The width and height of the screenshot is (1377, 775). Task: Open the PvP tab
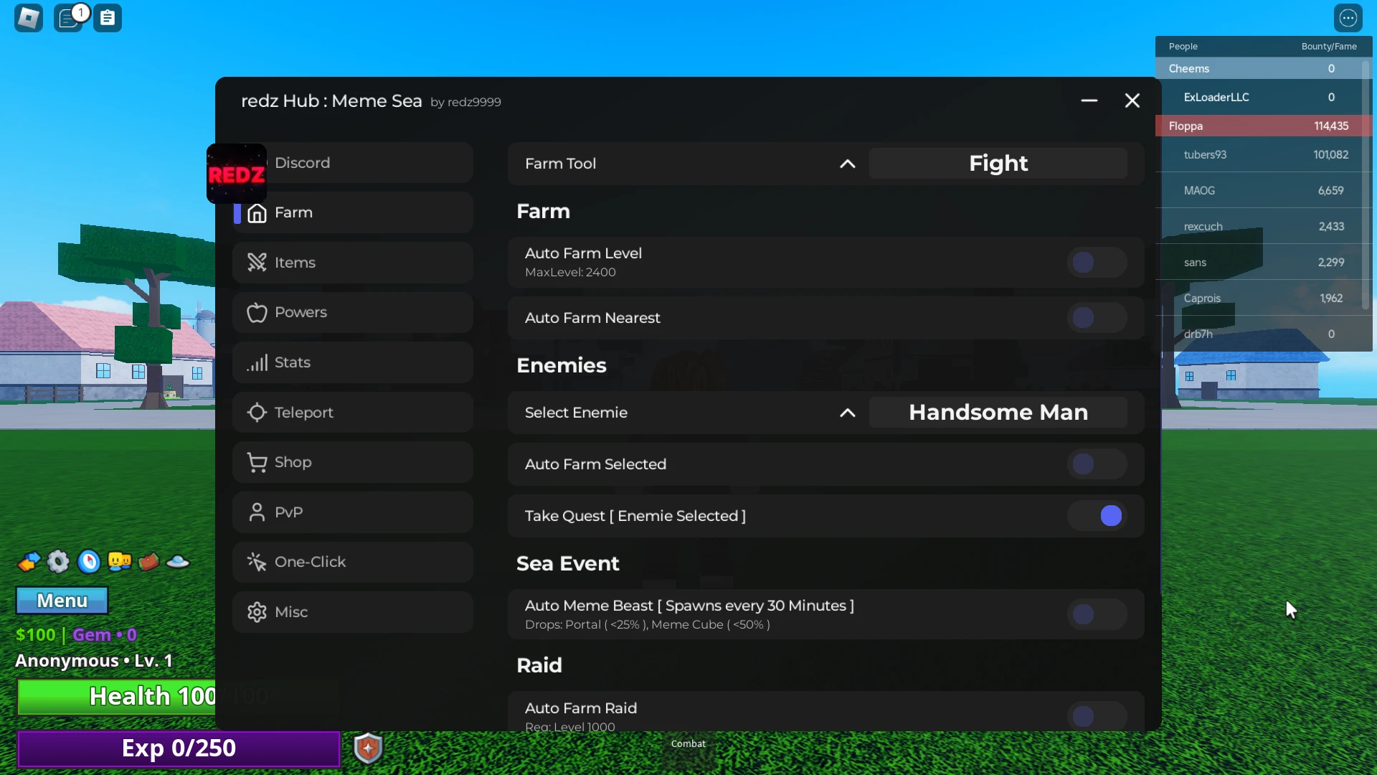(x=353, y=512)
